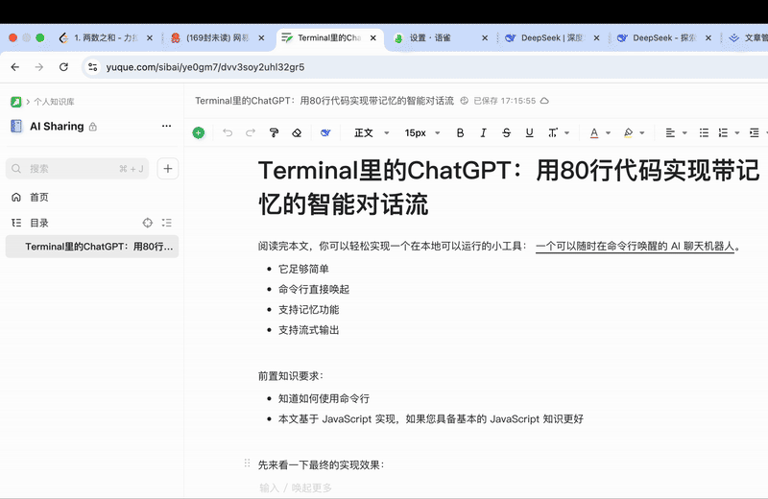
Task: Click the document main title heading
Action: 509,187
